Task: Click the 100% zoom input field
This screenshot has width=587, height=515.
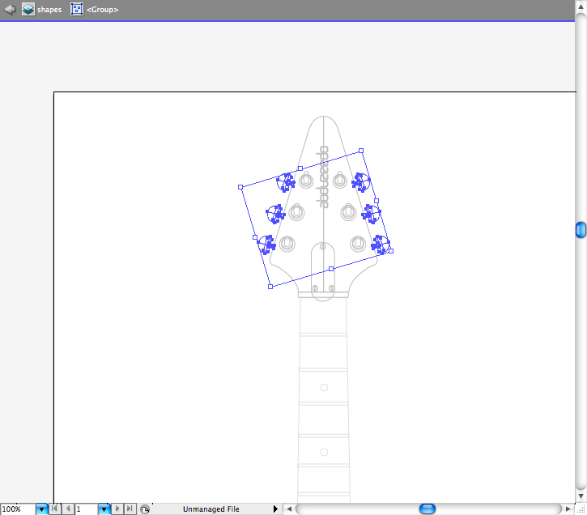Action: [x=17, y=509]
